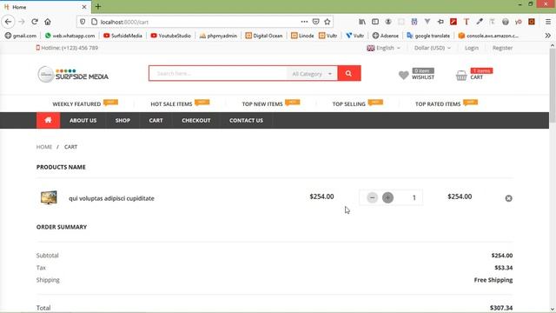
Task: Select the Free Shipping text
Action: (x=493, y=280)
